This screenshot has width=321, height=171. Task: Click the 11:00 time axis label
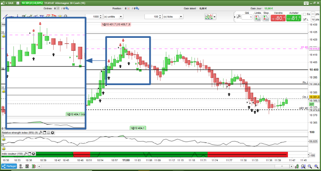pos(126,160)
